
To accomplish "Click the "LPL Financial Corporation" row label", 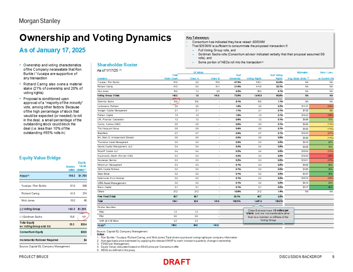I will [111, 120].
